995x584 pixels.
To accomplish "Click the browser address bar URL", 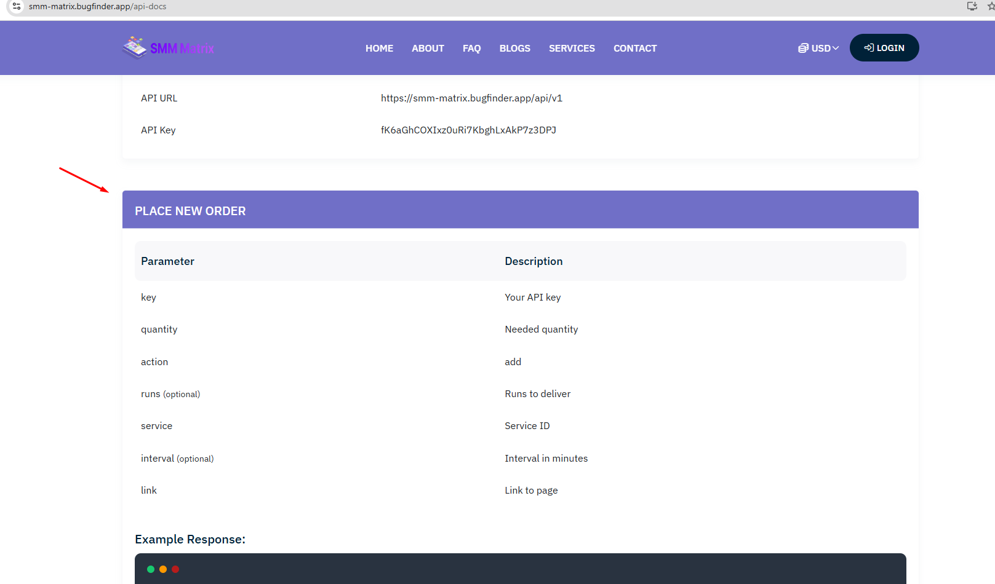I will click(97, 6).
